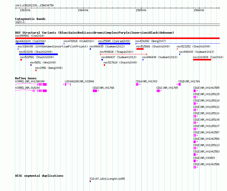Image resolution: width=227 pixels, height=191 pixels.
Task: Click the nsv999542 (Coe2014) red loss bar
Action: pos(117,38)
